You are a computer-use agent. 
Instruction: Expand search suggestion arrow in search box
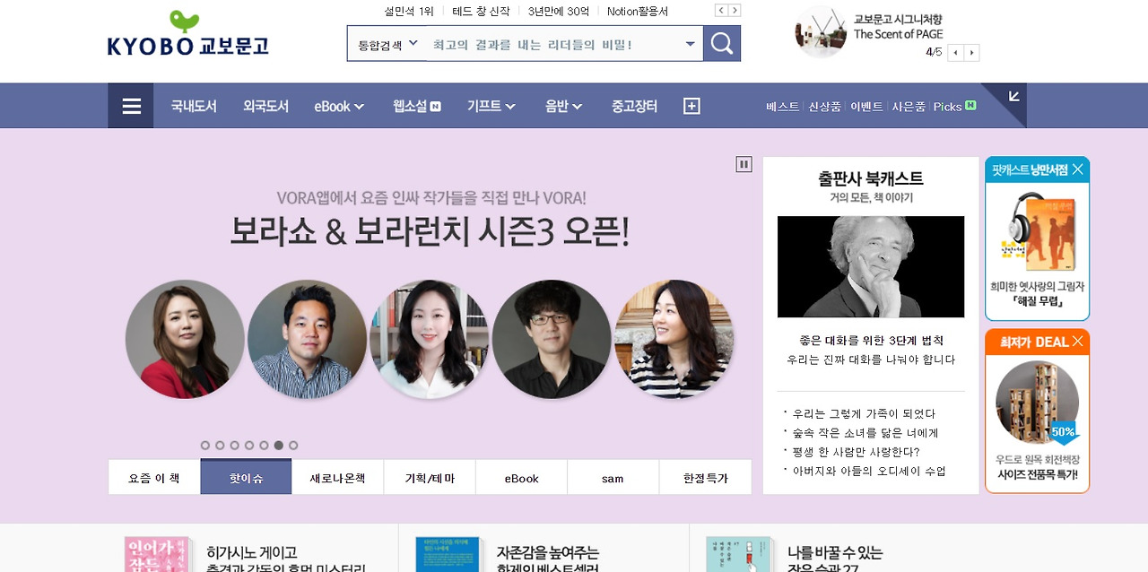coord(691,44)
